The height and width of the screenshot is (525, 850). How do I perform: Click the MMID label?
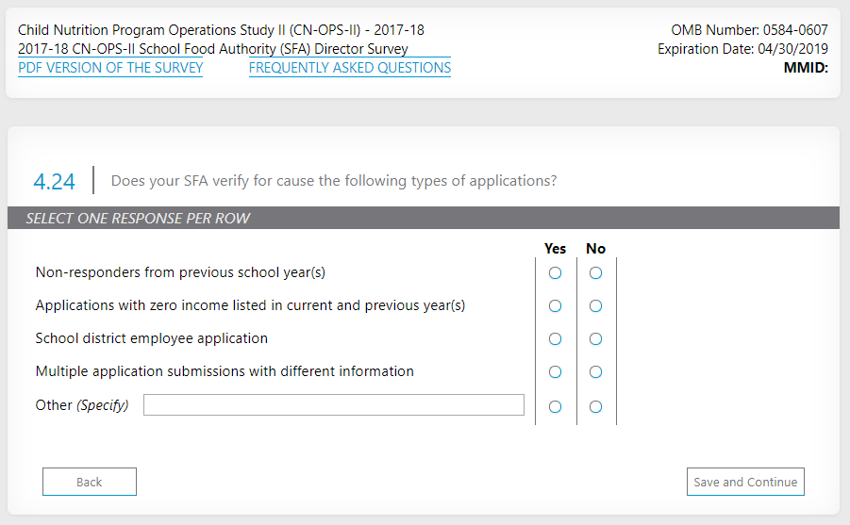805,68
